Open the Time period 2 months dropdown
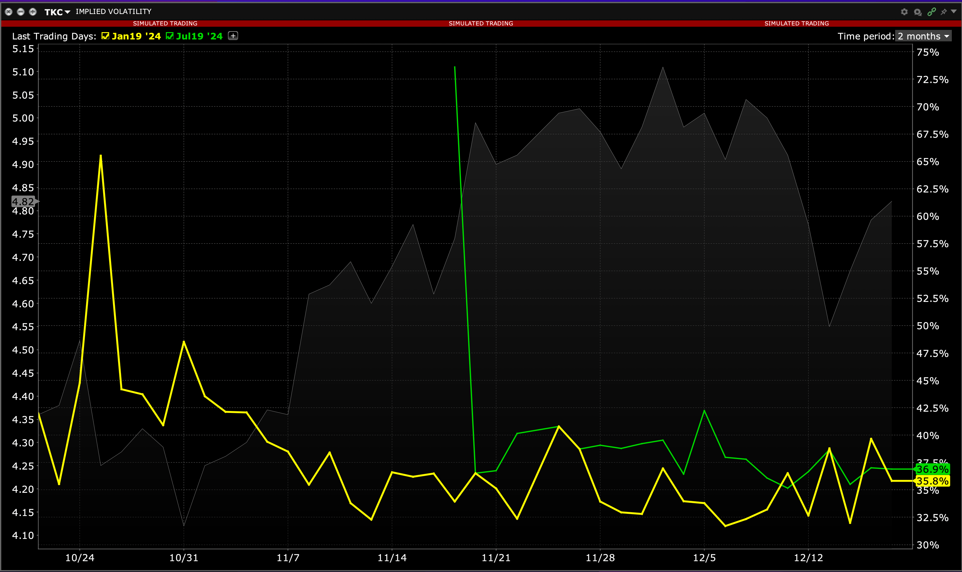The width and height of the screenshot is (962, 572). pyautogui.click(x=923, y=36)
